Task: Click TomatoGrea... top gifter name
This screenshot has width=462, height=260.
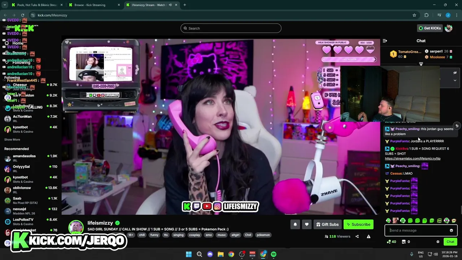Action: (x=410, y=52)
